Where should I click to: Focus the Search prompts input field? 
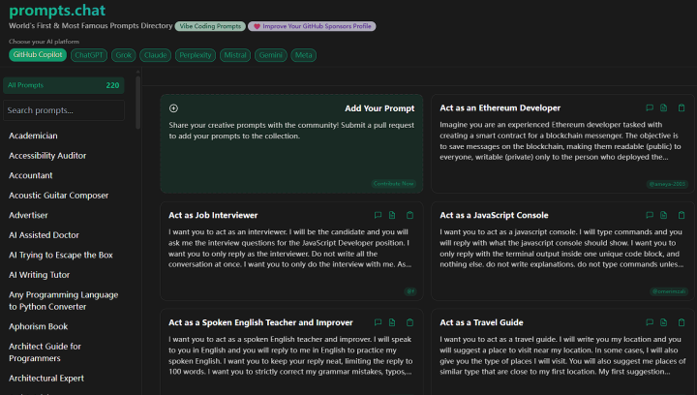pyautogui.click(x=64, y=110)
